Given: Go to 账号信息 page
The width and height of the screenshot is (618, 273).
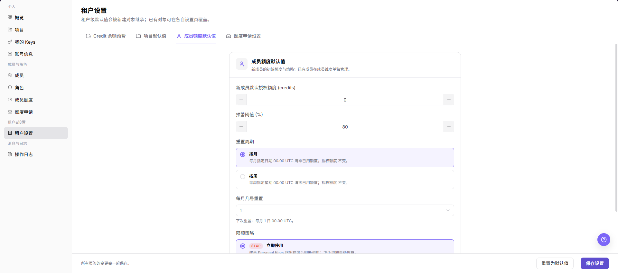Looking at the screenshot, I should (x=36, y=54).
